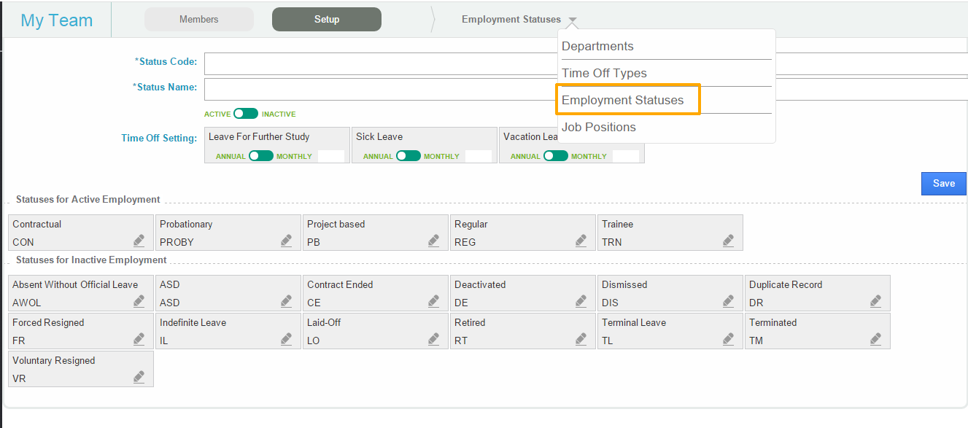968x428 pixels.
Task: Collapse the Employment Statuses dropdown arrow
Action: coord(573,20)
